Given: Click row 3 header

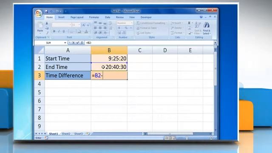Looking at the screenshot, I should (40, 76).
